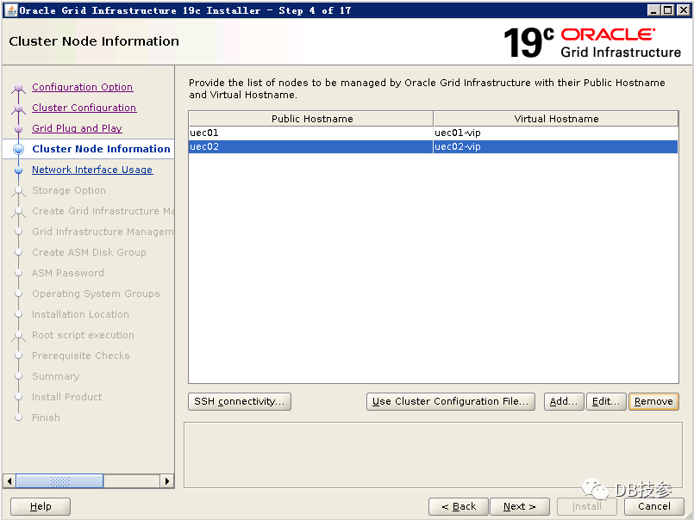
Task: Open the Grid Plug and Play step
Action: [x=77, y=128]
